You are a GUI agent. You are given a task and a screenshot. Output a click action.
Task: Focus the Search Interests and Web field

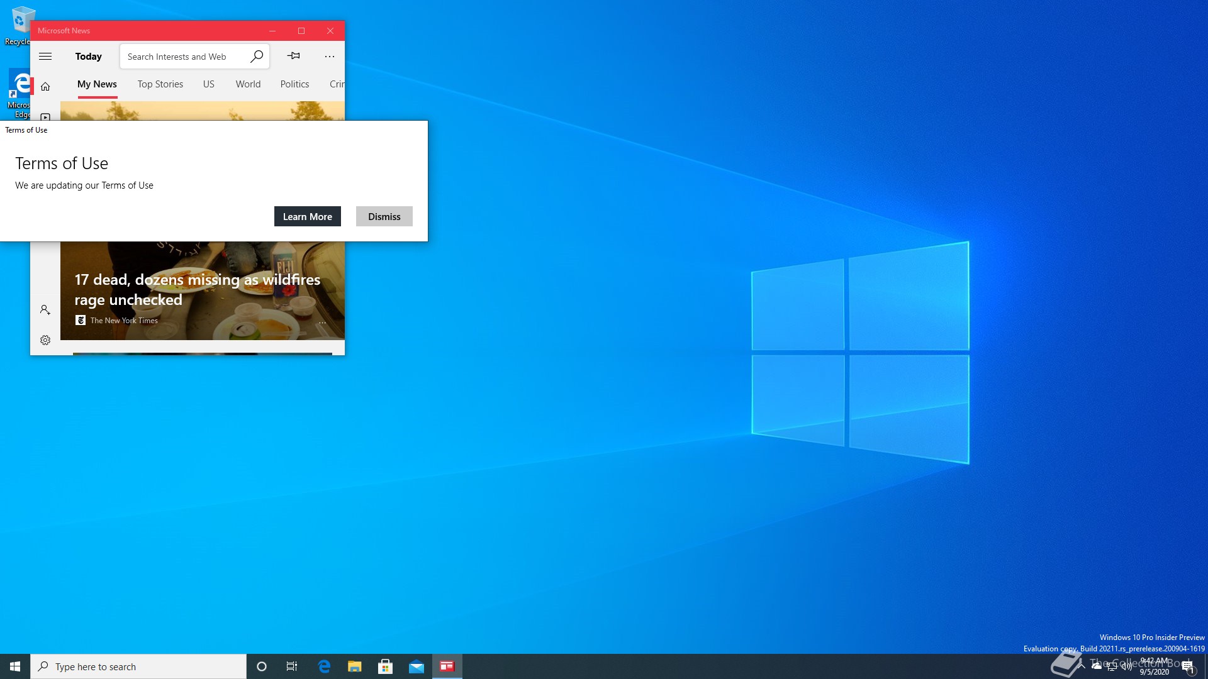pos(194,57)
